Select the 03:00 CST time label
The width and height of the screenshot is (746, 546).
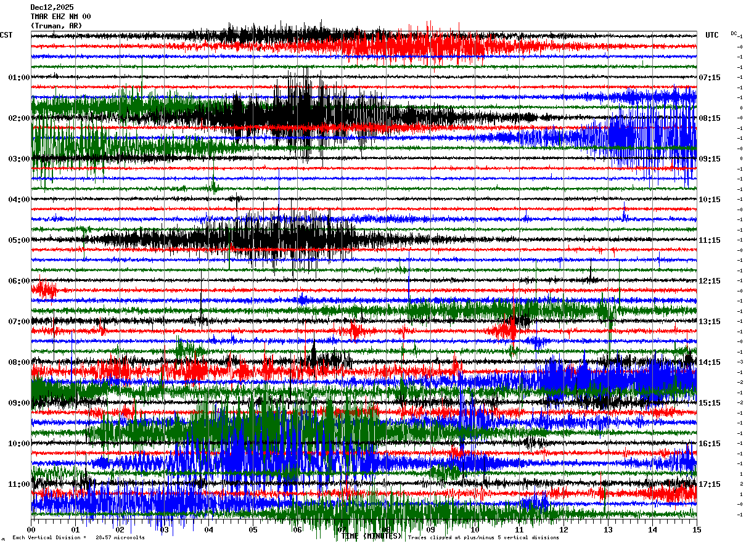(19, 159)
